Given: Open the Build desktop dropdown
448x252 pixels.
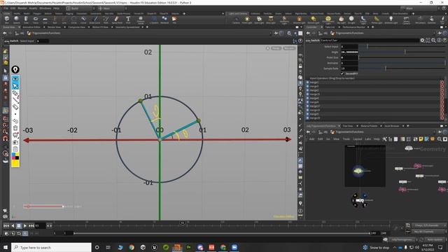Looking at the screenshot, I should pyautogui.click(x=81, y=8).
